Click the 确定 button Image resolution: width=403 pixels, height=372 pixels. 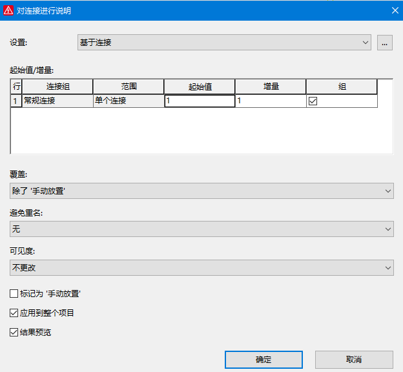point(263,359)
